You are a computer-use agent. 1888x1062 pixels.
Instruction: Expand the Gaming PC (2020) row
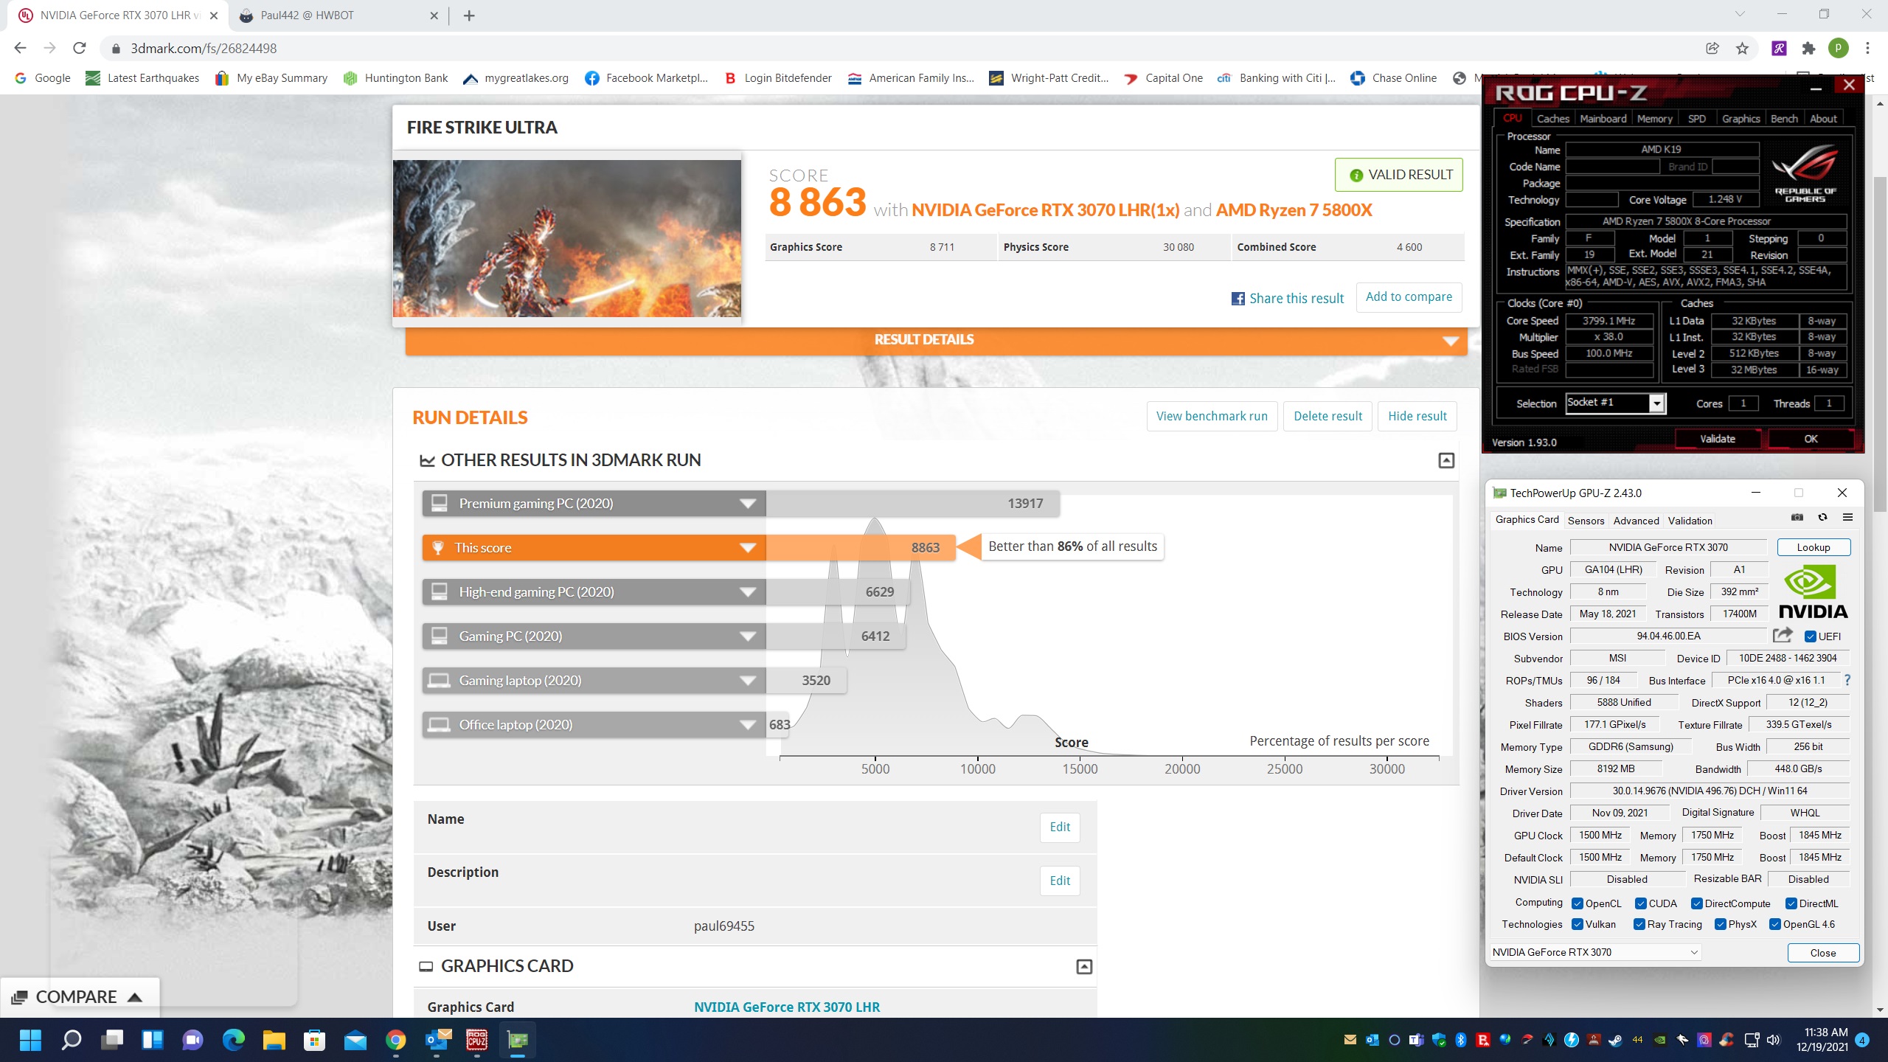click(x=748, y=636)
